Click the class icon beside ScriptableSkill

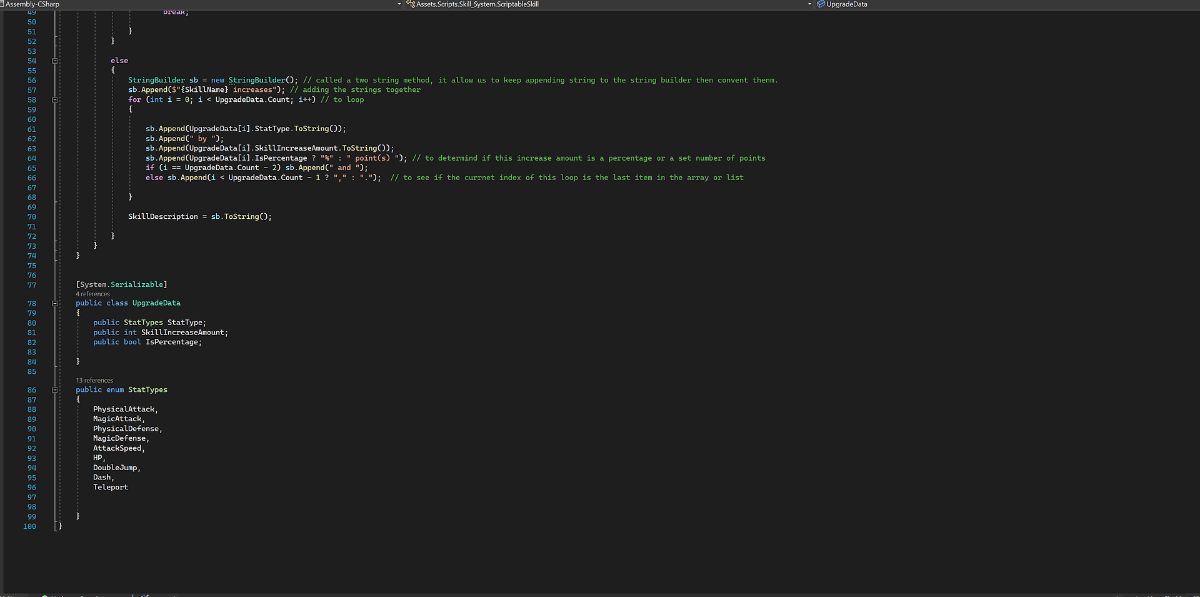(411, 4)
